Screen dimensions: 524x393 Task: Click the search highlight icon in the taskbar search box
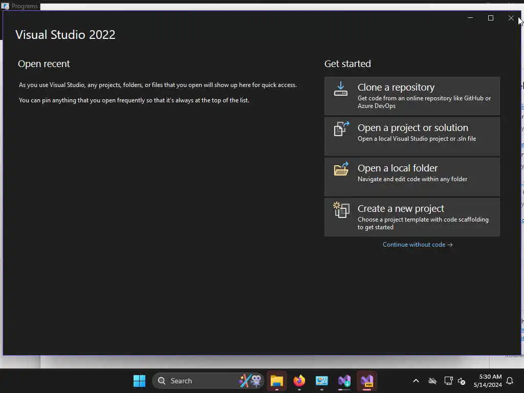[251, 381]
